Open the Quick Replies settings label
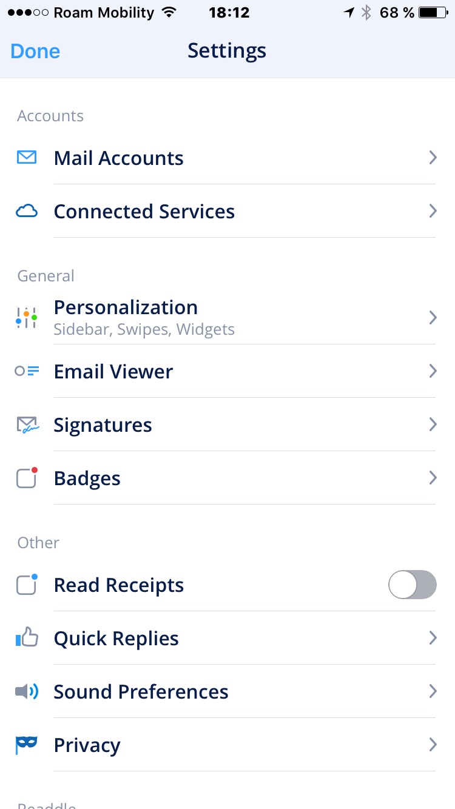The height and width of the screenshot is (809, 455). 116,639
